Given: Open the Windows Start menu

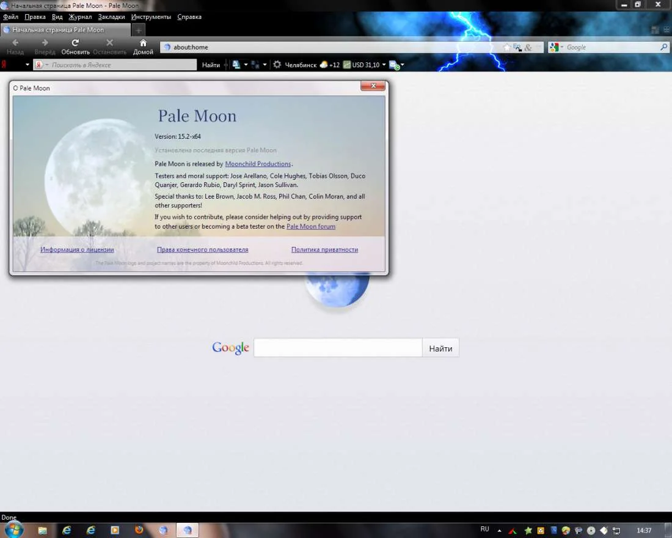Looking at the screenshot, I should click(x=13, y=530).
